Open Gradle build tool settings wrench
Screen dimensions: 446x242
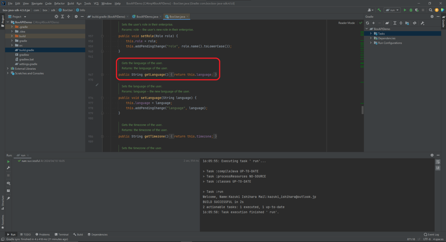422,23
